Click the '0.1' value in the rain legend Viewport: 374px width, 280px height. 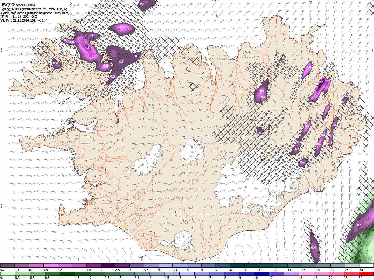pos(3,278)
